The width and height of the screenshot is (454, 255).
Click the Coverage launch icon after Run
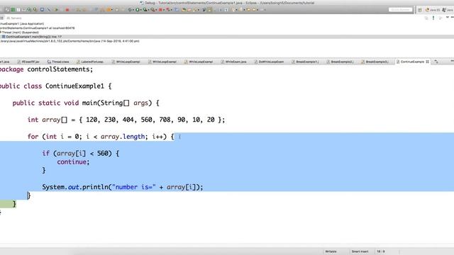[x=145, y=9]
